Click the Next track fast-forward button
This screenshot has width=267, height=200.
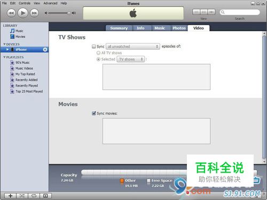pyautogui.click(x=34, y=13)
